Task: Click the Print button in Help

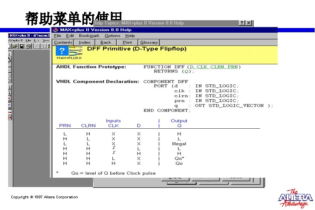Action: (x=128, y=42)
